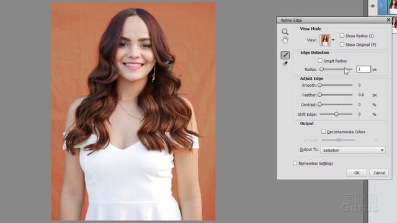Click the layer thumbnail in Layers panel
This screenshot has width=397, height=223.
(x=392, y=7)
